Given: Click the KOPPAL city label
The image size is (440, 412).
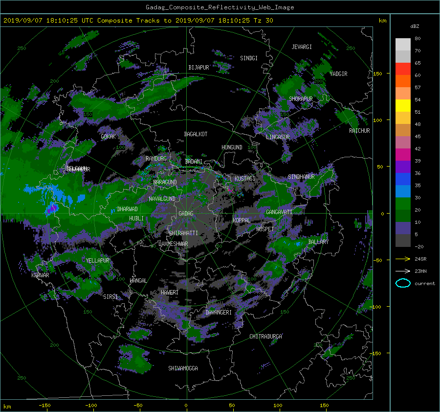Looking at the screenshot, I should click(242, 220).
